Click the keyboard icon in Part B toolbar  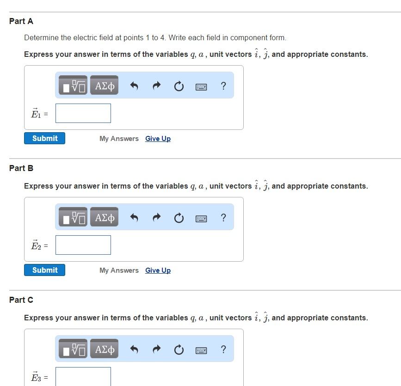[x=201, y=217]
